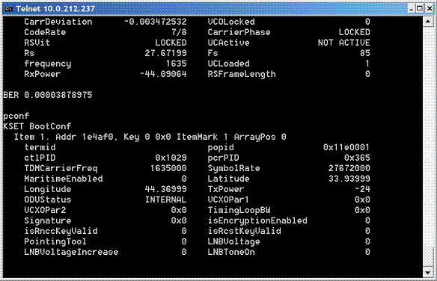Click the LNBVoltageIncrease label
The width and height of the screenshot is (437, 281).
tap(71, 253)
